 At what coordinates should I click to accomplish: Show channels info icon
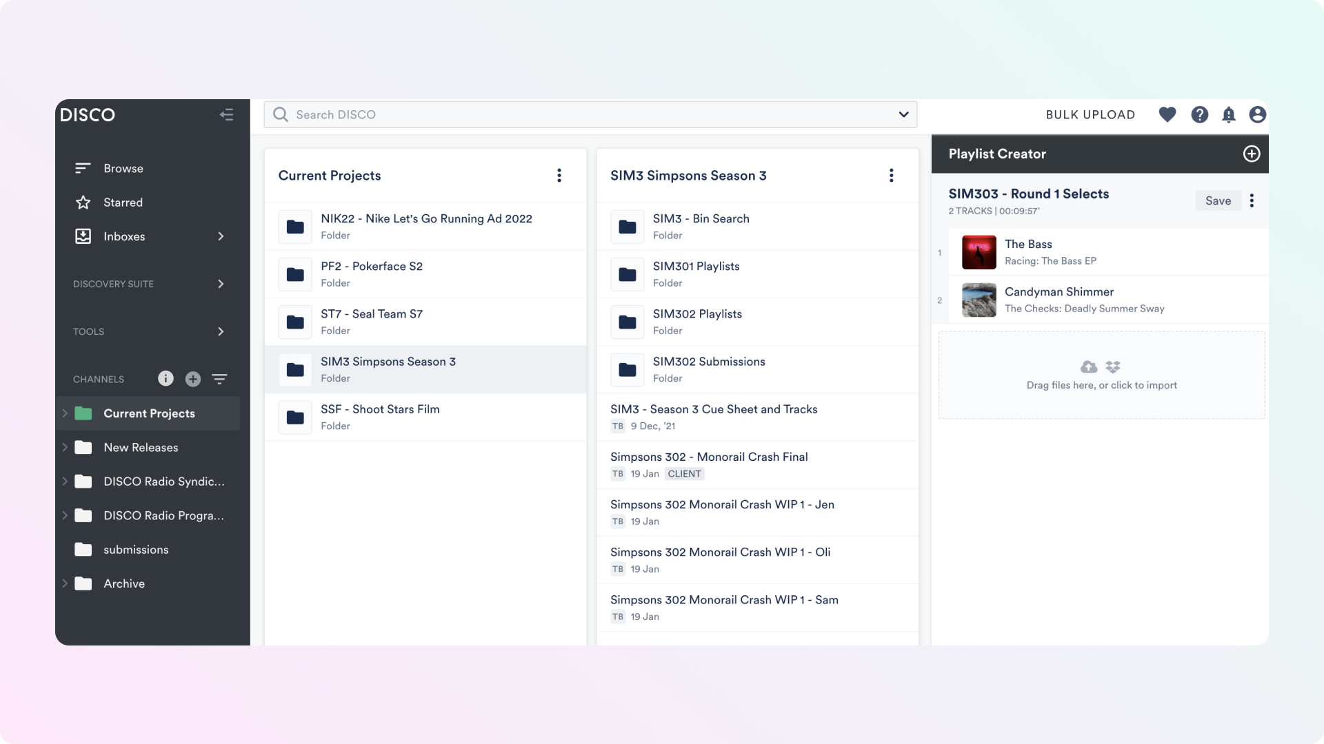pos(165,378)
